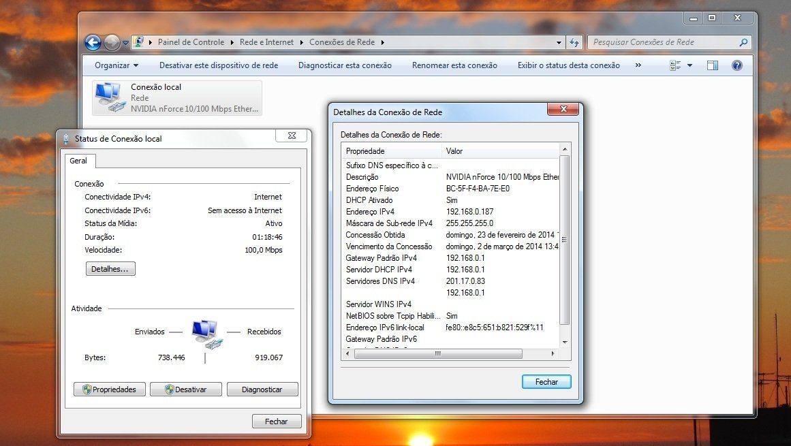
Task: Select the Endereço IPv6 link-local row
Action: pyautogui.click(x=450, y=328)
